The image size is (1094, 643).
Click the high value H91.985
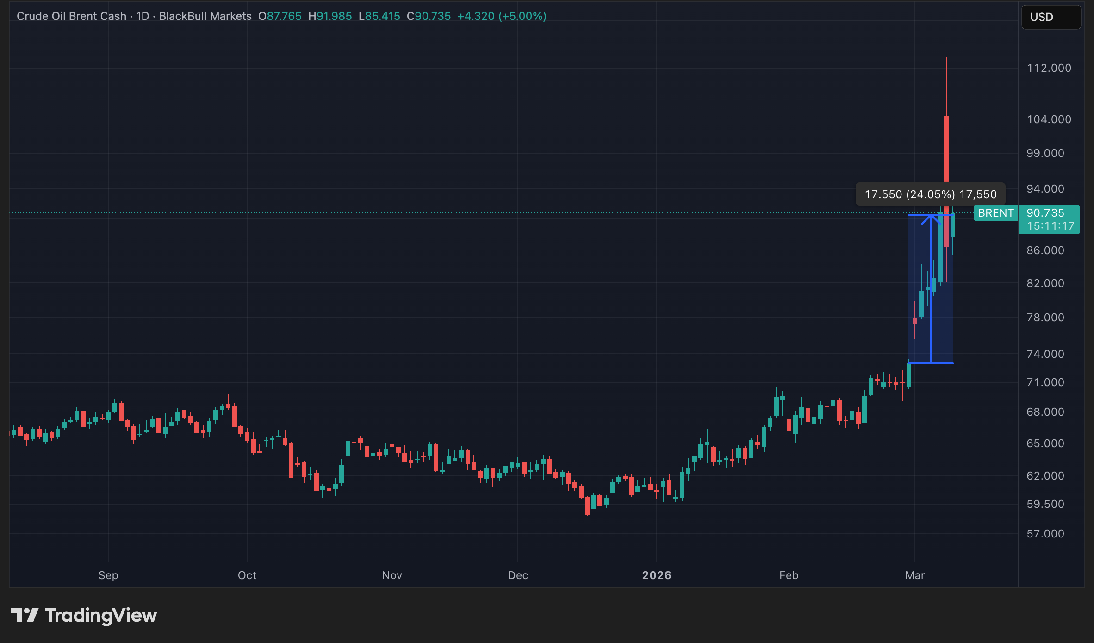[x=330, y=16]
